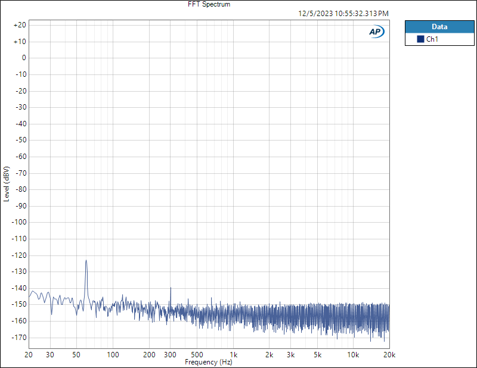This screenshot has width=477, height=368.
Task: Click the -100 level axis tick label
Action: click(x=19, y=222)
